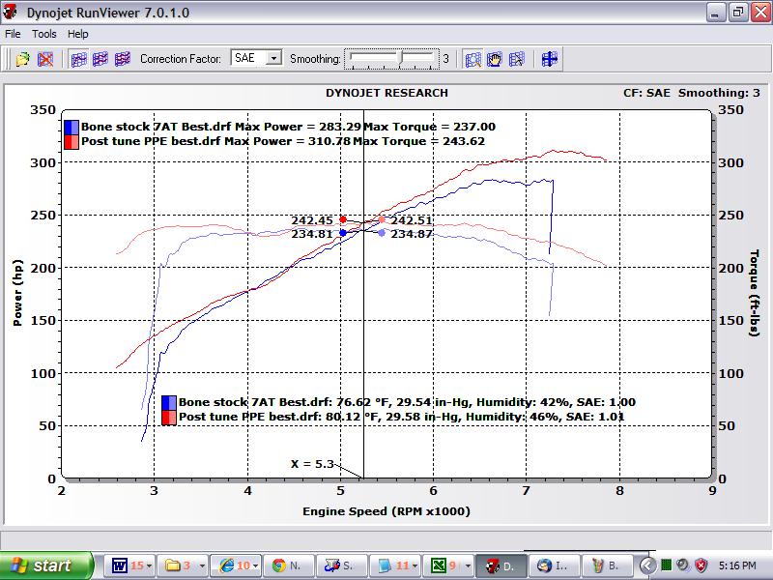
Task: Select the third graph view icon
Action: click(123, 59)
